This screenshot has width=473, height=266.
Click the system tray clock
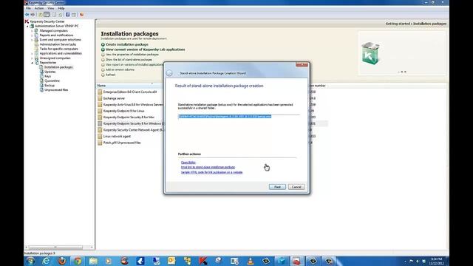point(437,261)
